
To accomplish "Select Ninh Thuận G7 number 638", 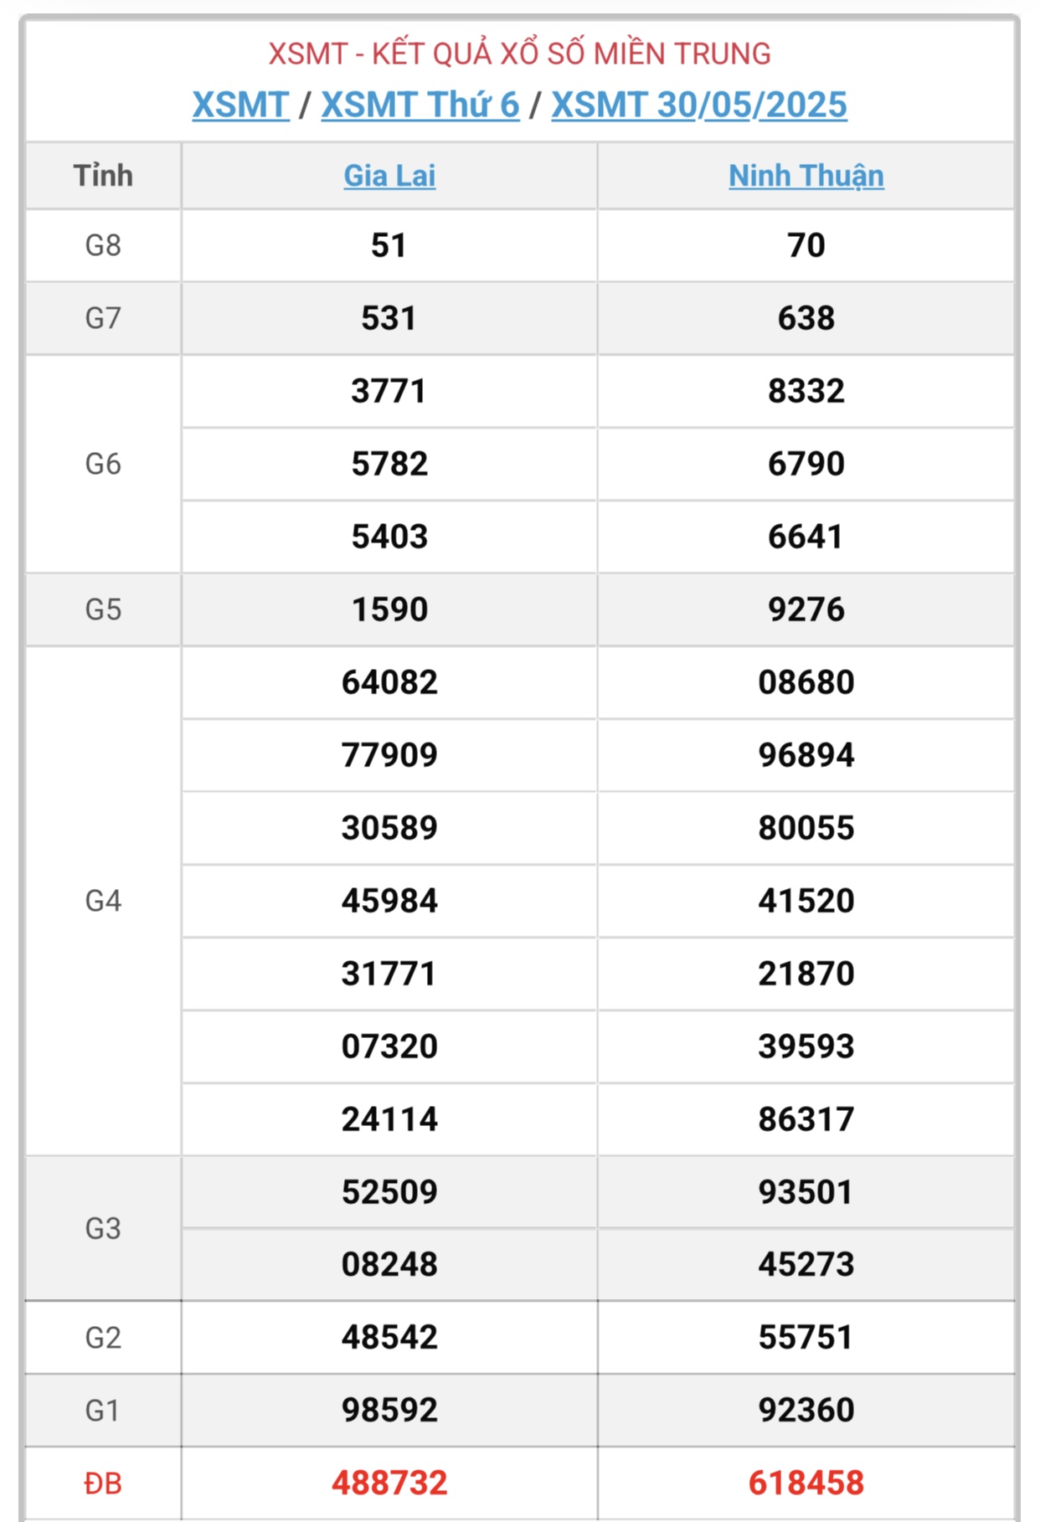I will tap(806, 318).
